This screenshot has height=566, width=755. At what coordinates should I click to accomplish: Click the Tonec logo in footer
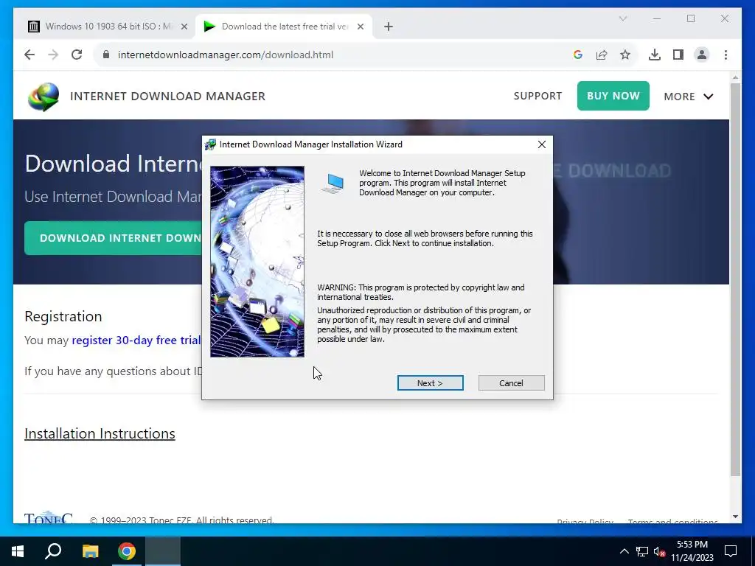coord(49,517)
